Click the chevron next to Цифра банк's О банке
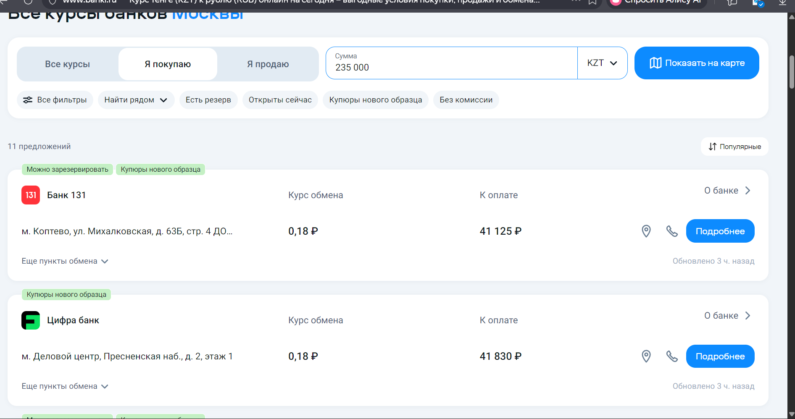Viewport: 795px width, 419px height. (x=748, y=316)
